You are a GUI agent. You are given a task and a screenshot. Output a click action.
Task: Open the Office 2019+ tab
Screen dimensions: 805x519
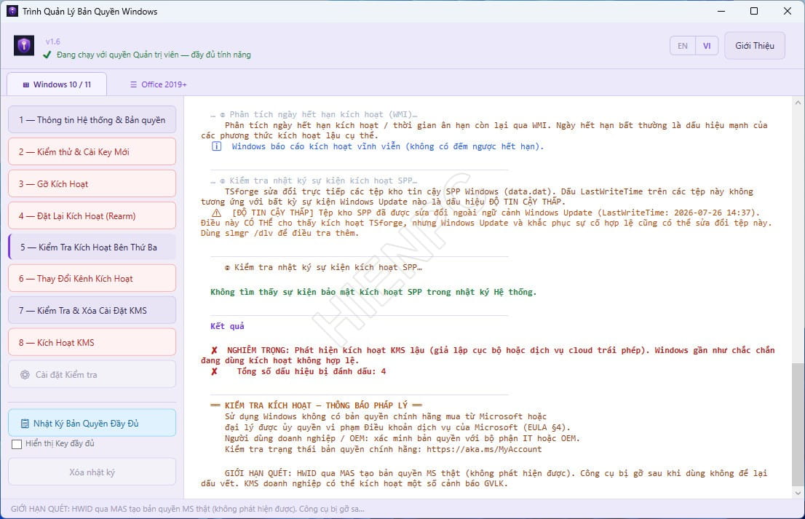click(x=158, y=84)
